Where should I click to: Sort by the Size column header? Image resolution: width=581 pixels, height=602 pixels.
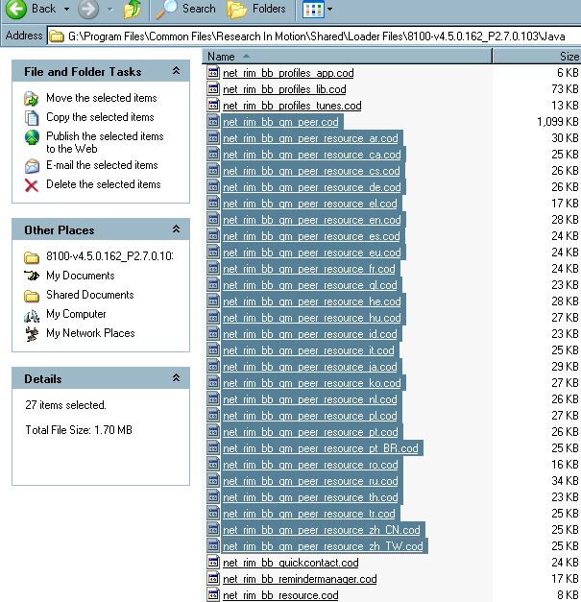(x=537, y=57)
